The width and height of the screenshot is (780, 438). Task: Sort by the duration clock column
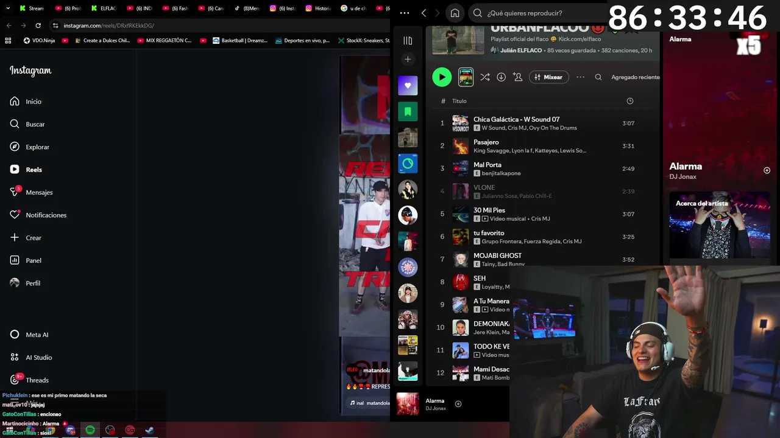[x=629, y=101]
